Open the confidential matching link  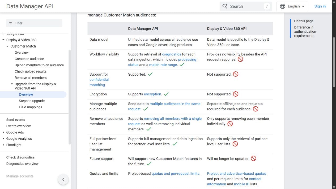point(99,82)
